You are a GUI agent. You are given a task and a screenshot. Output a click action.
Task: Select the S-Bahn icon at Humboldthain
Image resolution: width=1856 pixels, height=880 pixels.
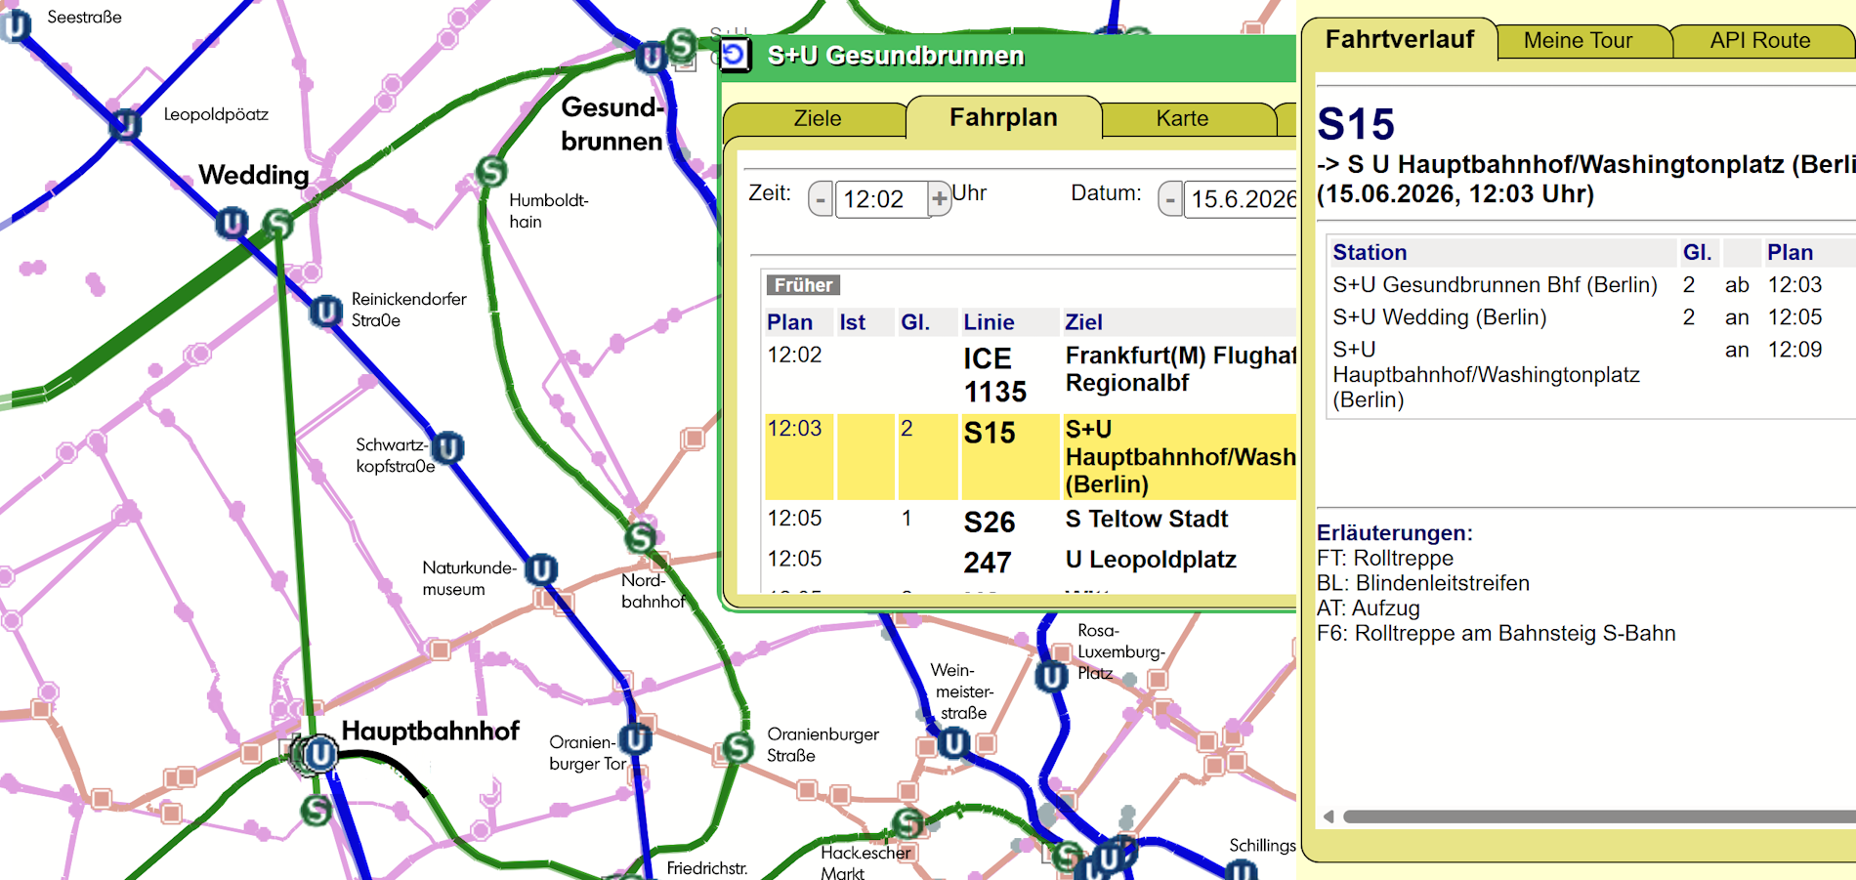[491, 172]
